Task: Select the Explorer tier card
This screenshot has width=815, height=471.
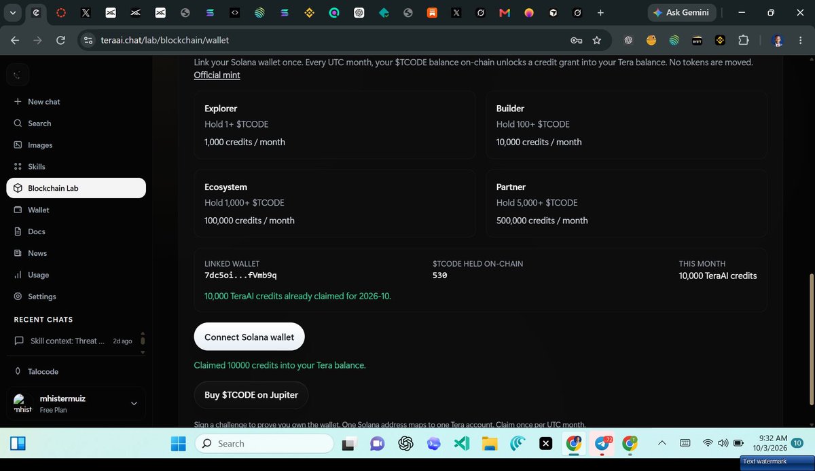Action: pyautogui.click(x=334, y=126)
